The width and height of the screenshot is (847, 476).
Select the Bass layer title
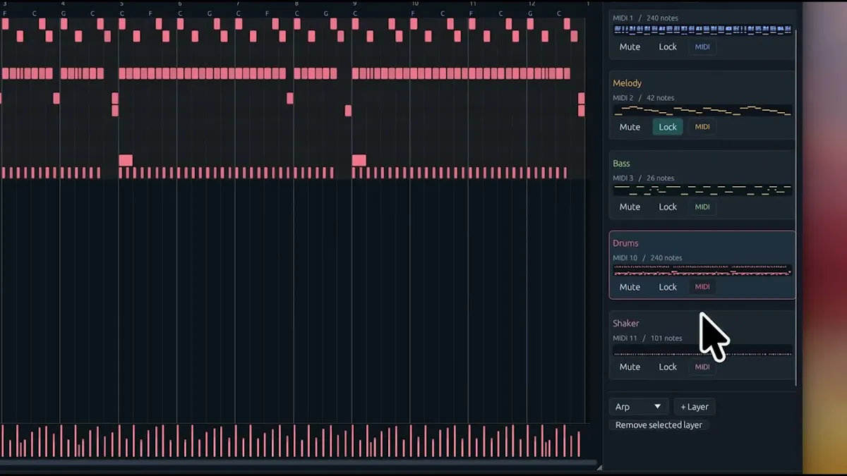pos(621,163)
